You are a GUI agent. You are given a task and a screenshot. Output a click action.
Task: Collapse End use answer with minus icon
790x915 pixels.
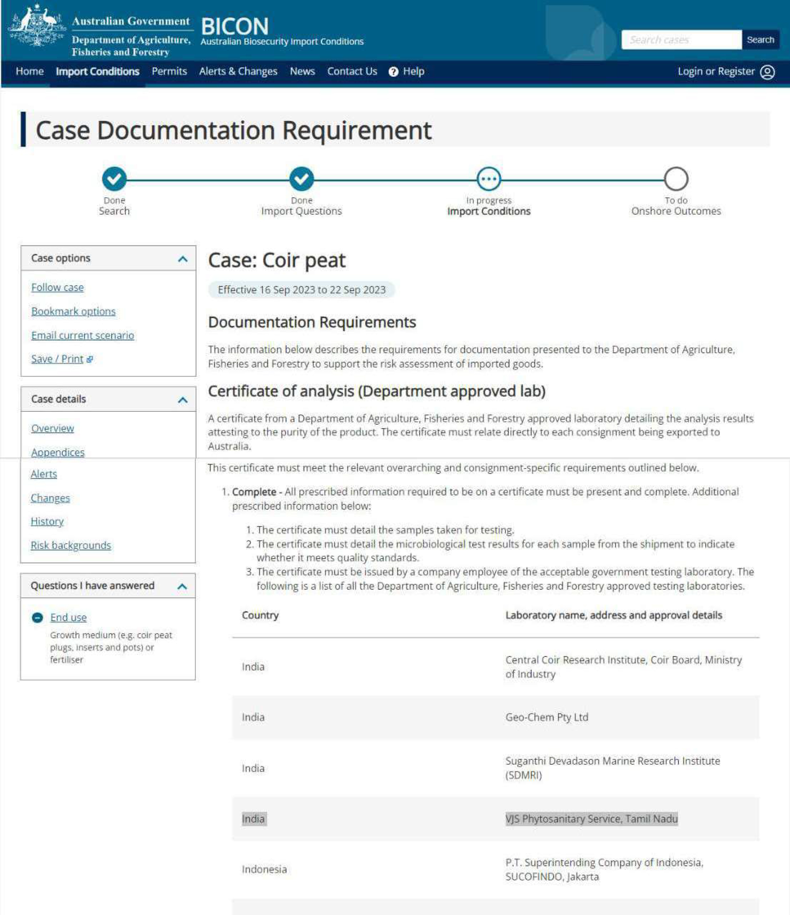(38, 617)
